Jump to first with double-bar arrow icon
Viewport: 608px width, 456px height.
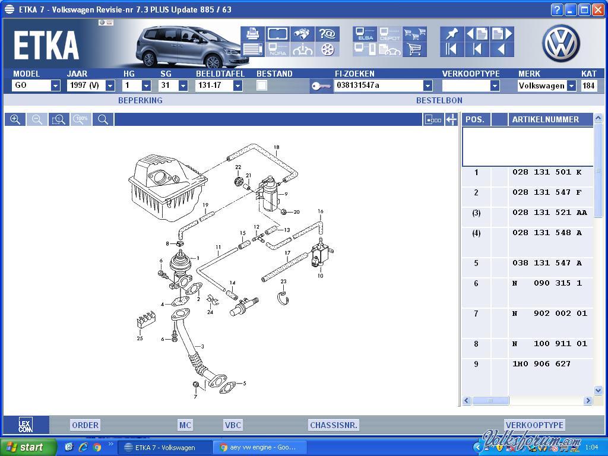point(452,49)
